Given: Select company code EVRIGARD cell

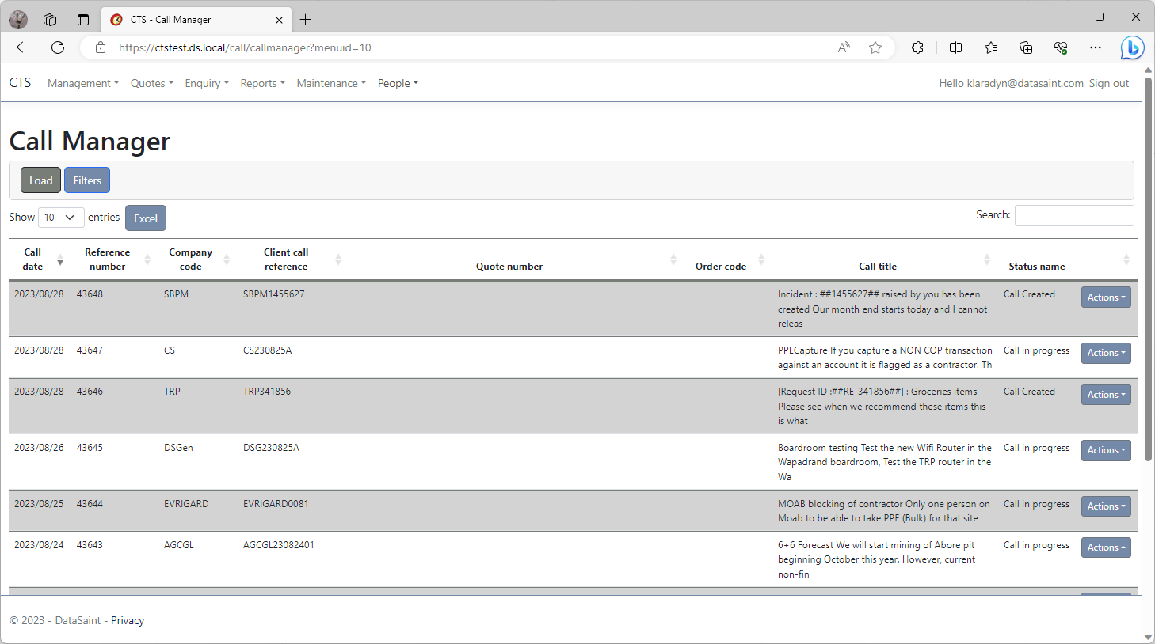Looking at the screenshot, I should click(186, 504).
